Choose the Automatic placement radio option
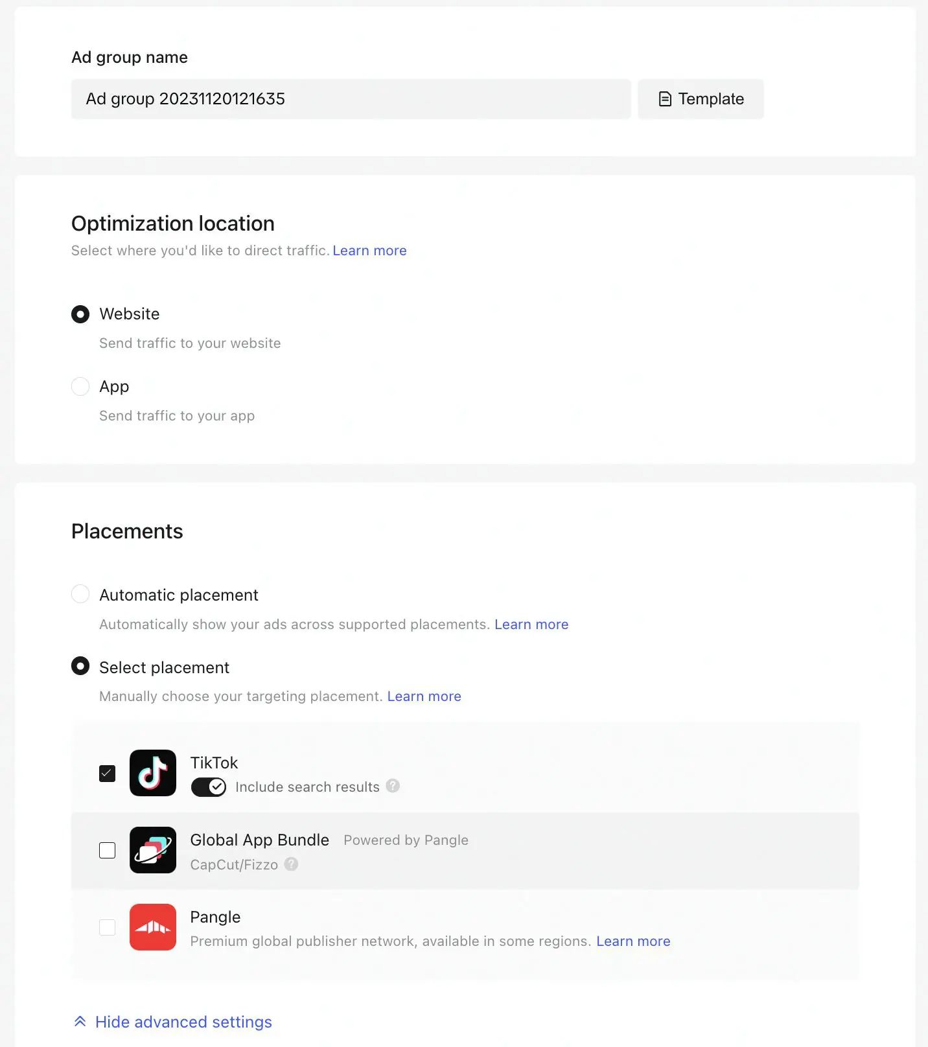This screenshot has height=1047, width=928. coord(80,594)
